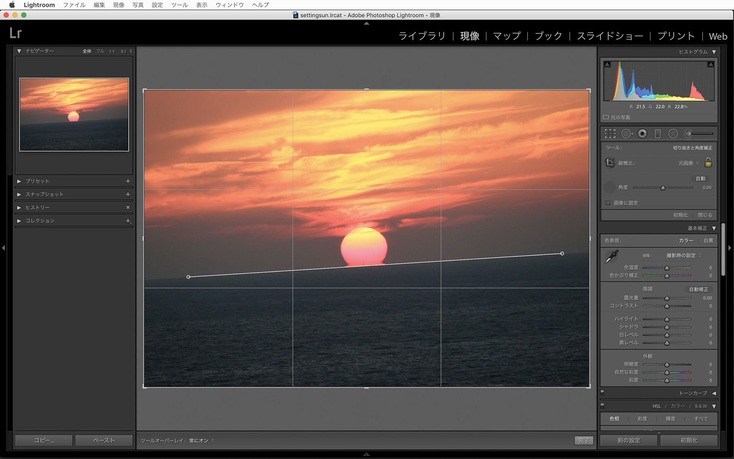Click the コピー... button
The height and width of the screenshot is (459, 734).
point(44,440)
